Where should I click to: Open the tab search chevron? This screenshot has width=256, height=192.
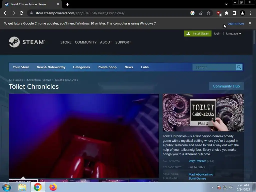pos(226,4)
